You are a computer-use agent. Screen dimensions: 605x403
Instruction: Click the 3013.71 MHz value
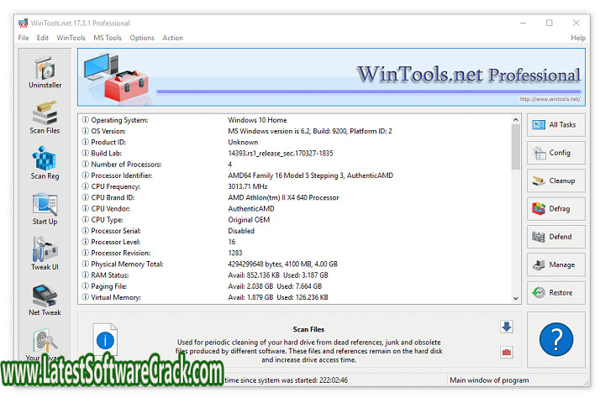tap(248, 186)
